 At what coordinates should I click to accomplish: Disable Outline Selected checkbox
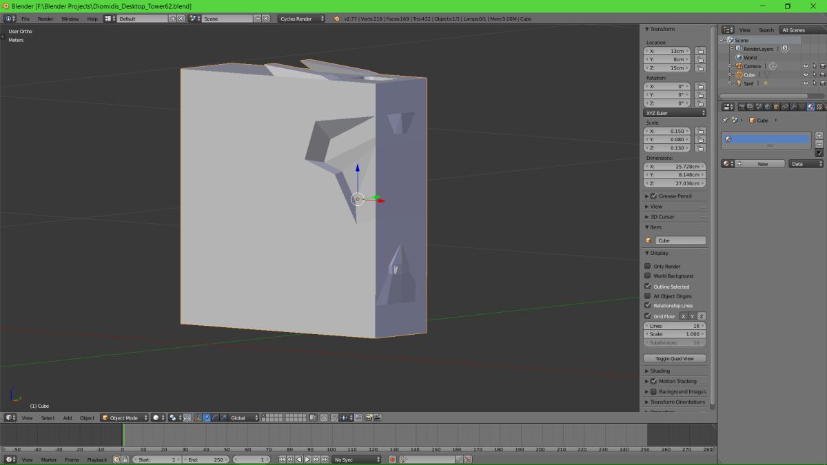(648, 286)
